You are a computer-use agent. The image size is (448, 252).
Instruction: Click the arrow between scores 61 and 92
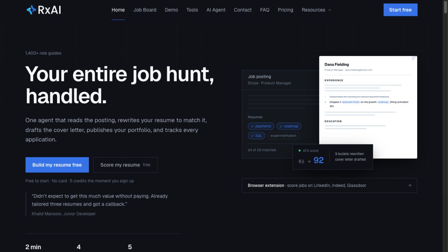tap(309, 161)
